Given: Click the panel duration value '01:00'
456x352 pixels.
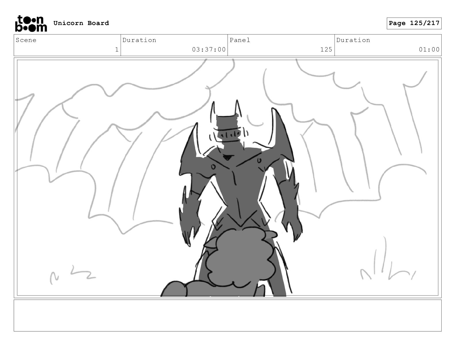Looking at the screenshot, I should pyautogui.click(x=429, y=49).
